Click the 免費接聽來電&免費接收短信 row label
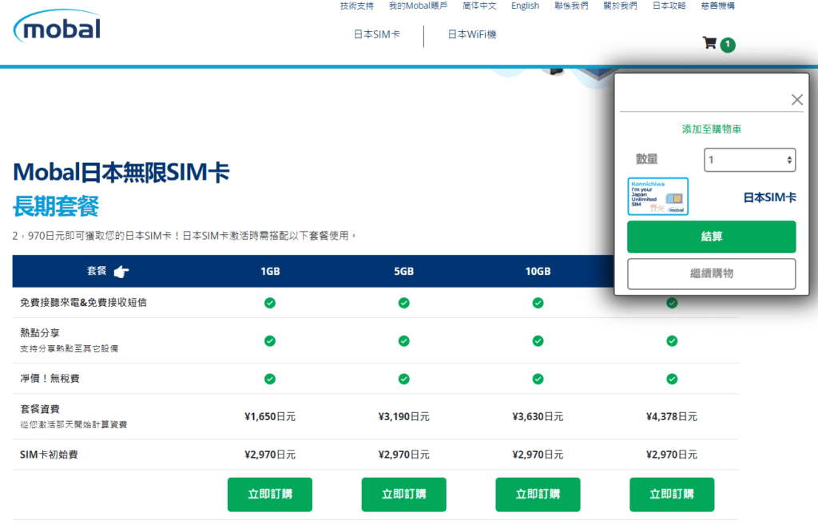This screenshot has width=818, height=528. pos(83,303)
